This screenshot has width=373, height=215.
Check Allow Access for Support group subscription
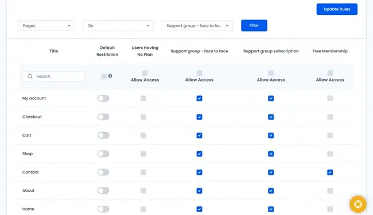[271, 73]
